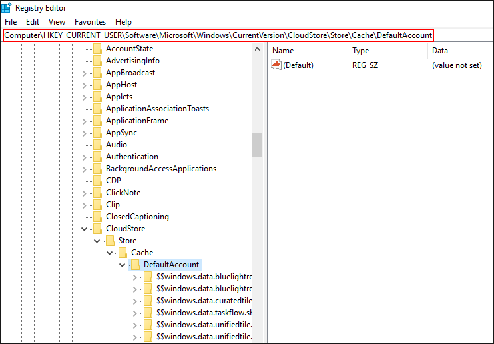Click the tree scrollbar up arrow
The width and height of the screenshot is (494, 344).
pyautogui.click(x=257, y=49)
